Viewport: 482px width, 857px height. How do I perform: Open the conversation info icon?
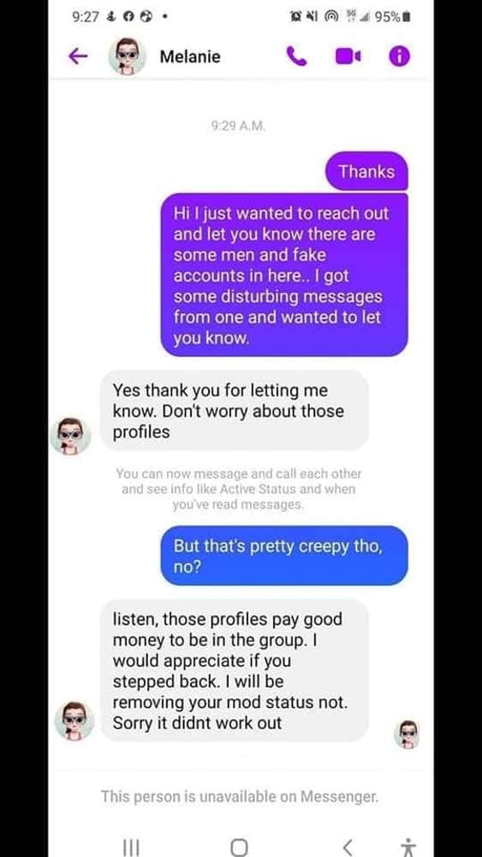[x=399, y=56]
